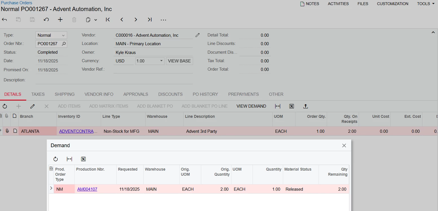This screenshot has width=438, height=211.
Task: Fit columns in the details grid
Action: 278,106
